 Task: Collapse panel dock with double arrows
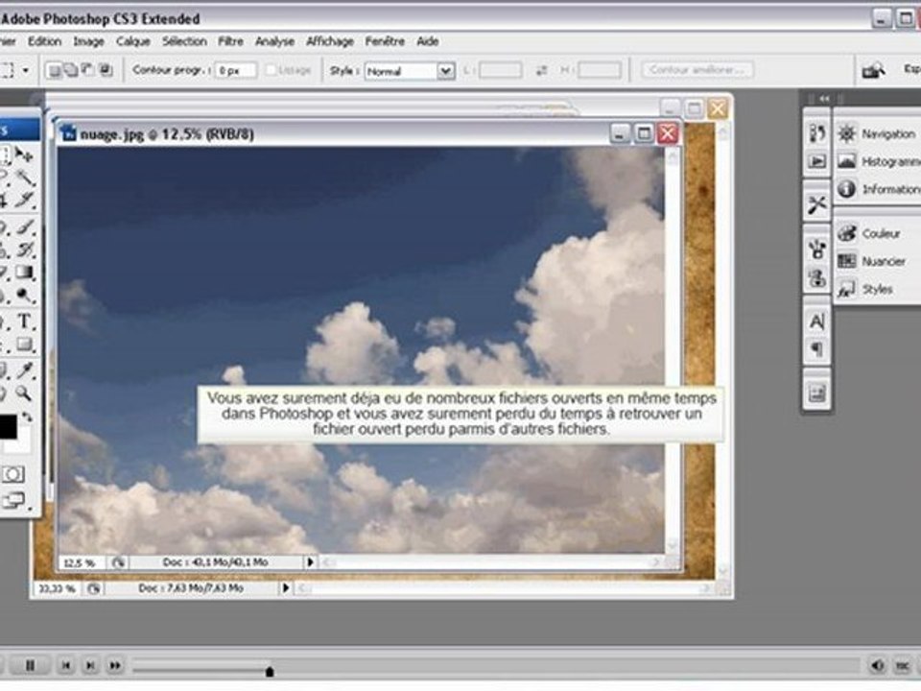[825, 98]
